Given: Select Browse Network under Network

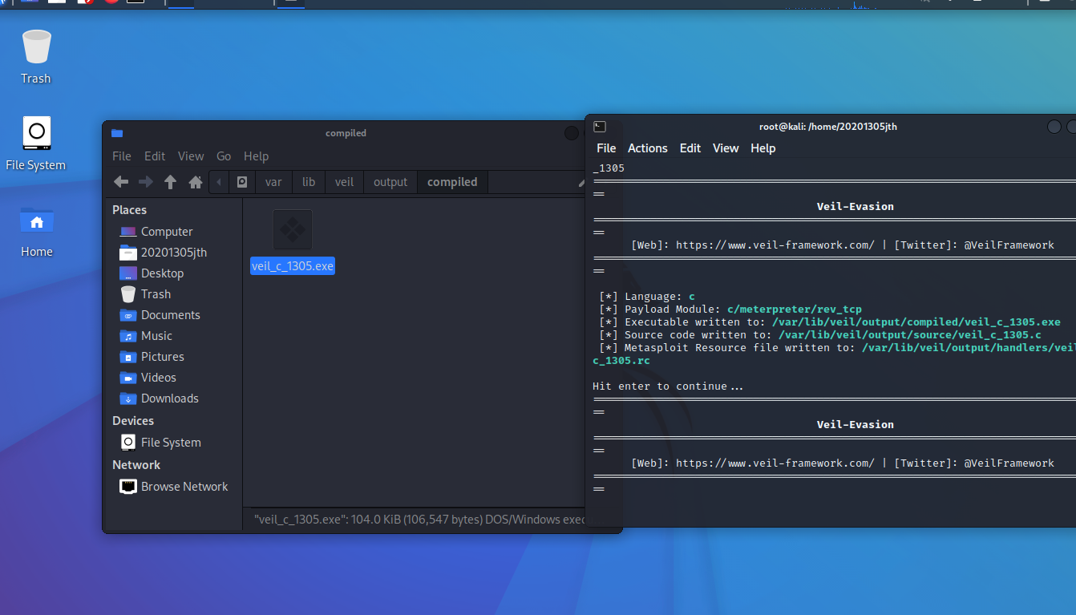Looking at the screenshot, I should click(176, 487).
